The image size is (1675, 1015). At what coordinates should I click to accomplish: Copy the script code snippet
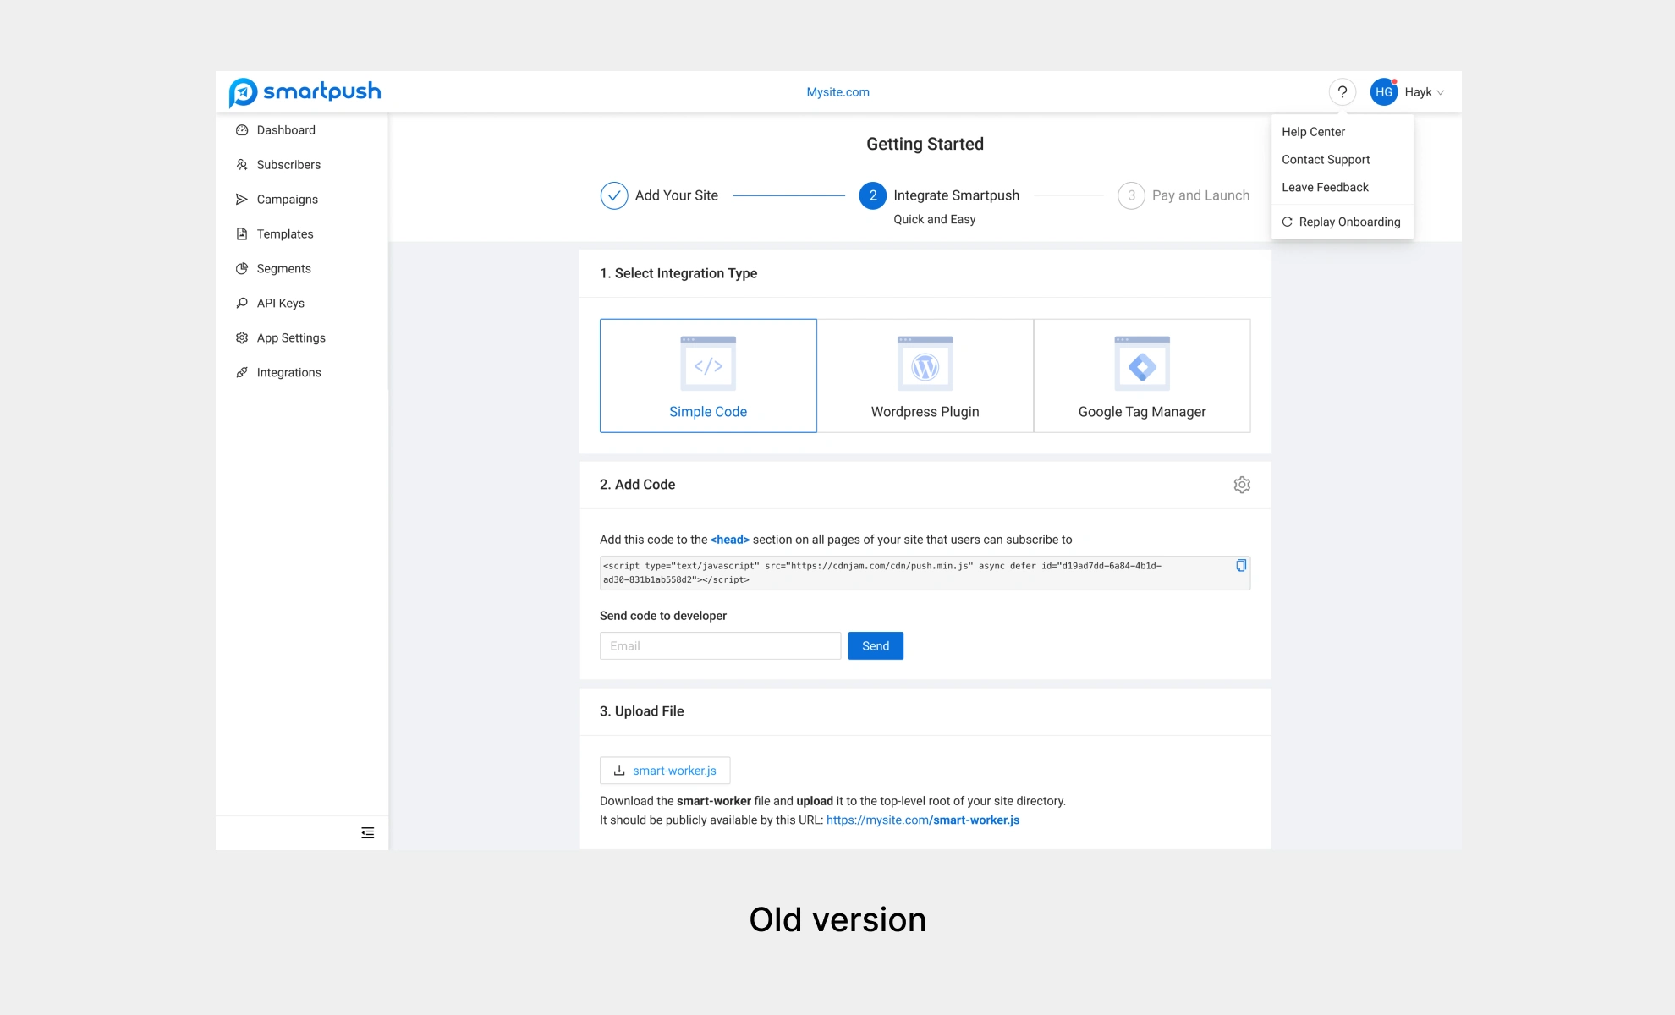[x=1240, y=566]
